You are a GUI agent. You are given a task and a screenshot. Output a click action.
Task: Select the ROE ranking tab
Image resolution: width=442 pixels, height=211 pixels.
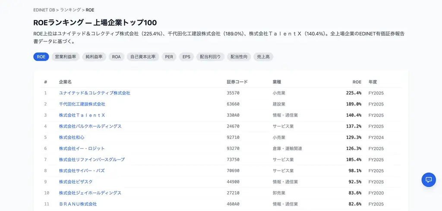41,56
